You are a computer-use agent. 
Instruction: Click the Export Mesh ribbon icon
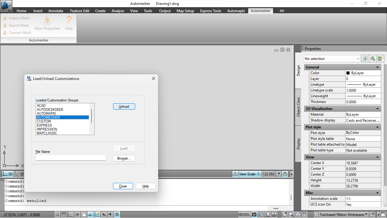(x=5, y=25)
